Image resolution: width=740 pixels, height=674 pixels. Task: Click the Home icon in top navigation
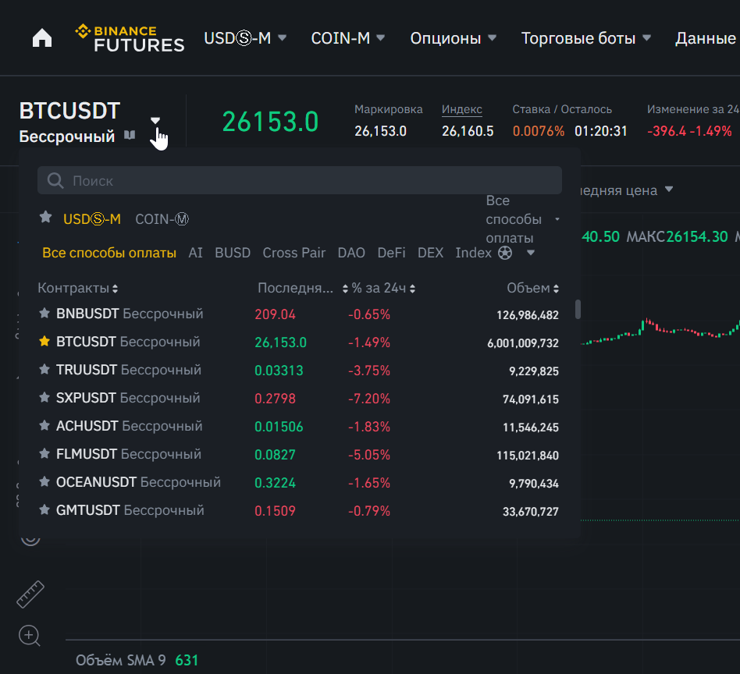point(42,38)
